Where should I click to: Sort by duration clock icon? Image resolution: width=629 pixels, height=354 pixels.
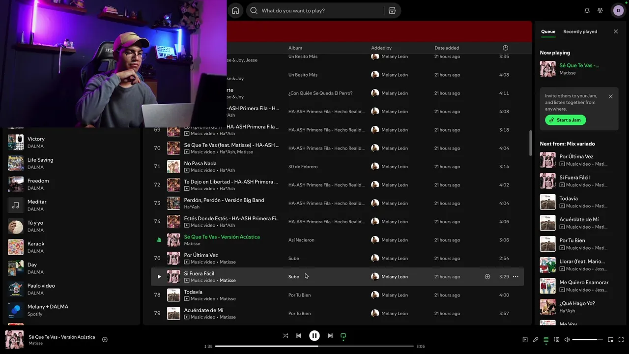[x=505, y=48]
